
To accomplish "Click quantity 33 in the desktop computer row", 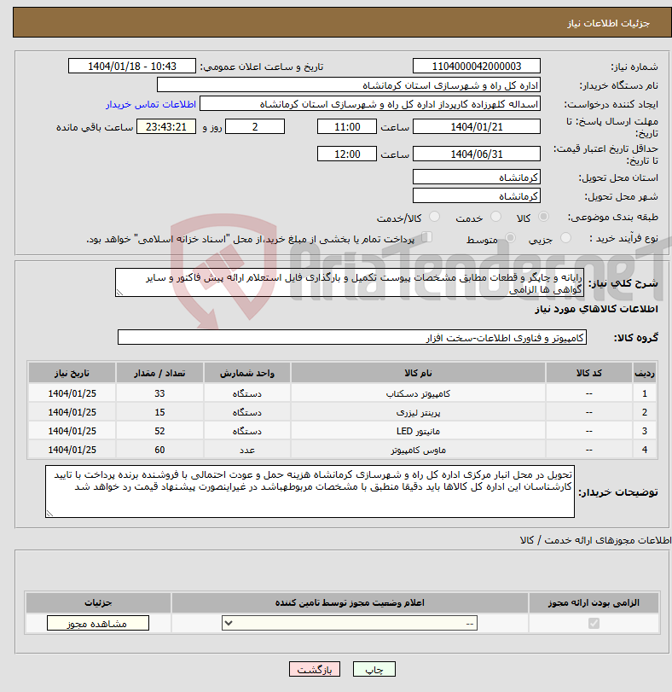I will (159, 393).
